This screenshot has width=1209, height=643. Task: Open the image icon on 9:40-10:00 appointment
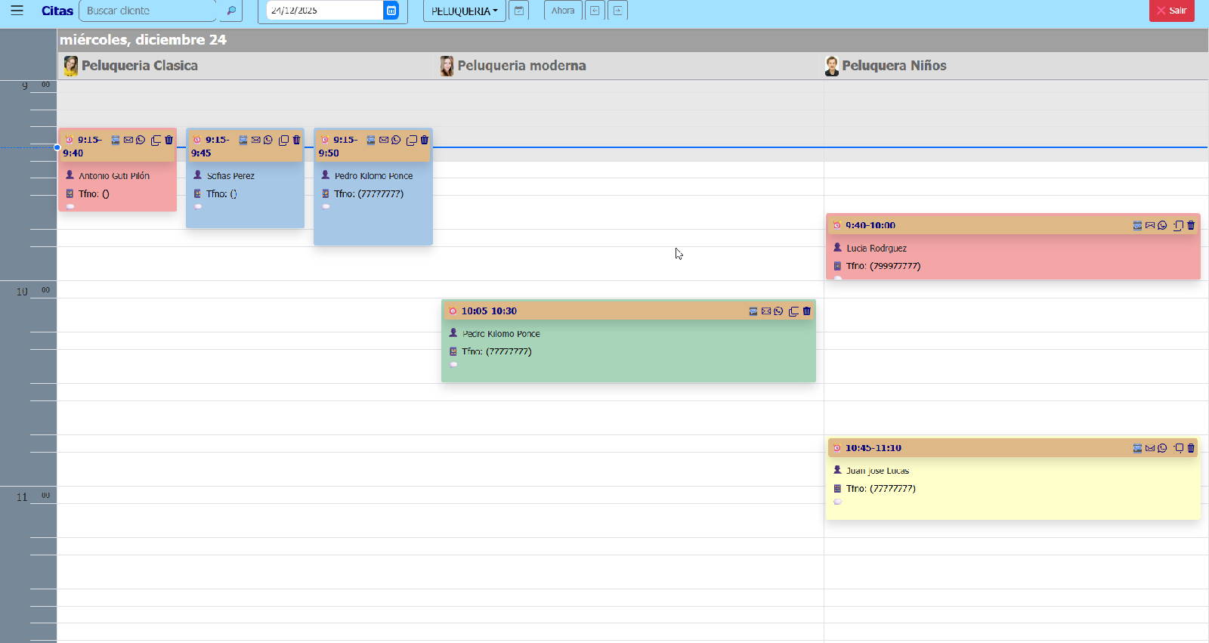click(x=1137, y=225)
